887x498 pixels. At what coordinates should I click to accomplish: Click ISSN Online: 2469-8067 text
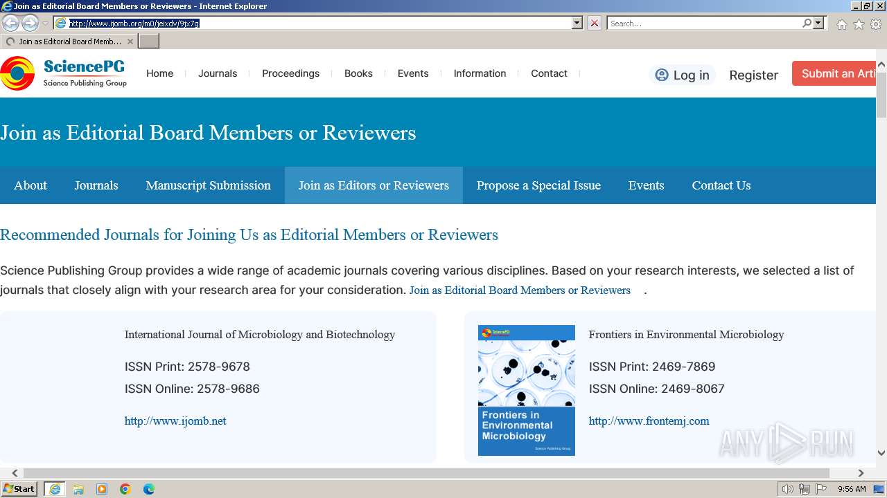coord(657,389)
